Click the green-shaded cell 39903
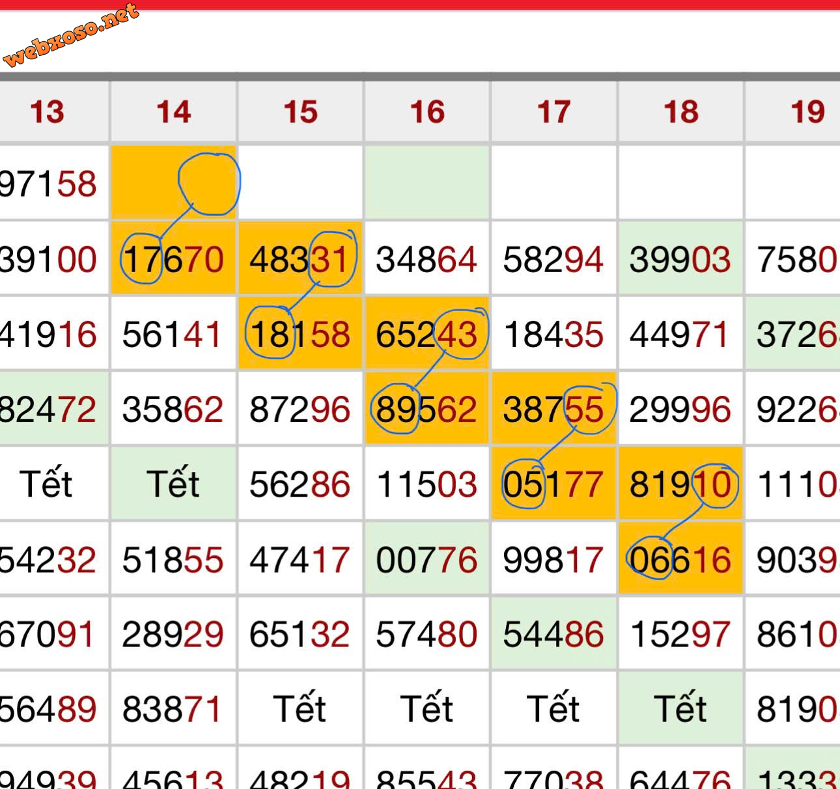Image resolution: width=840 pixels, height=789 pixels. [x=681, y=258]
